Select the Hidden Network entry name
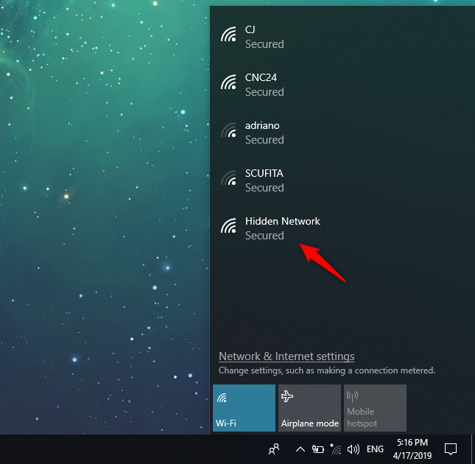The height and width of the screenshot is (464, 475). point(283,221)
